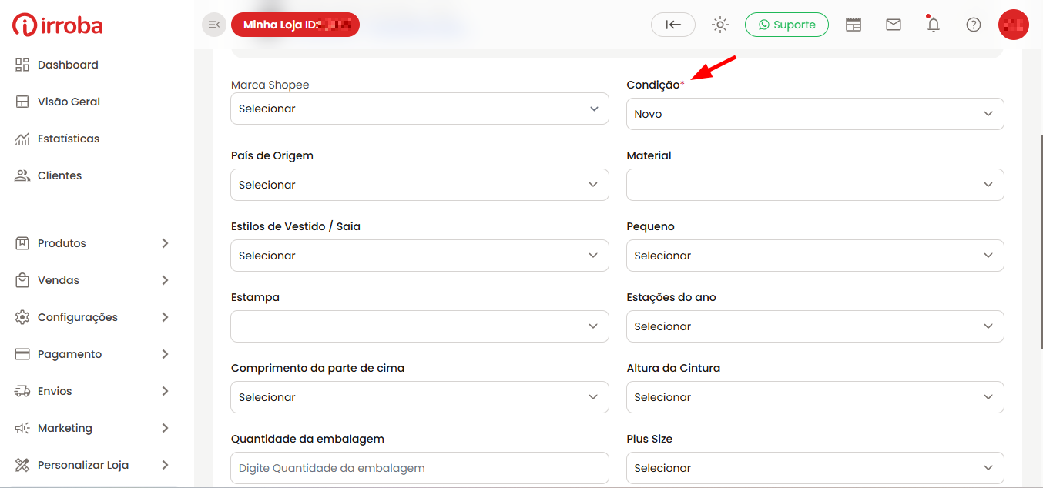Open the WhatsApp Suporte button

(786, 25)
